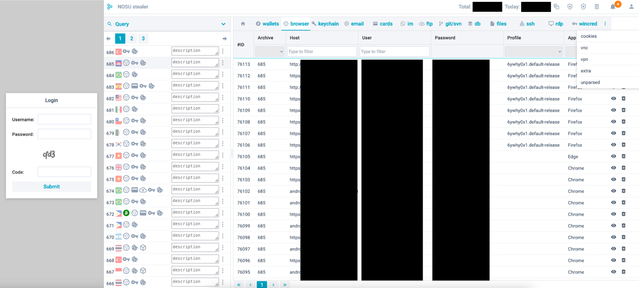Click the trash icon in top toolbar
Viewport: 639px width, 288px height.
pyautogui.click(x=596, y=7)
